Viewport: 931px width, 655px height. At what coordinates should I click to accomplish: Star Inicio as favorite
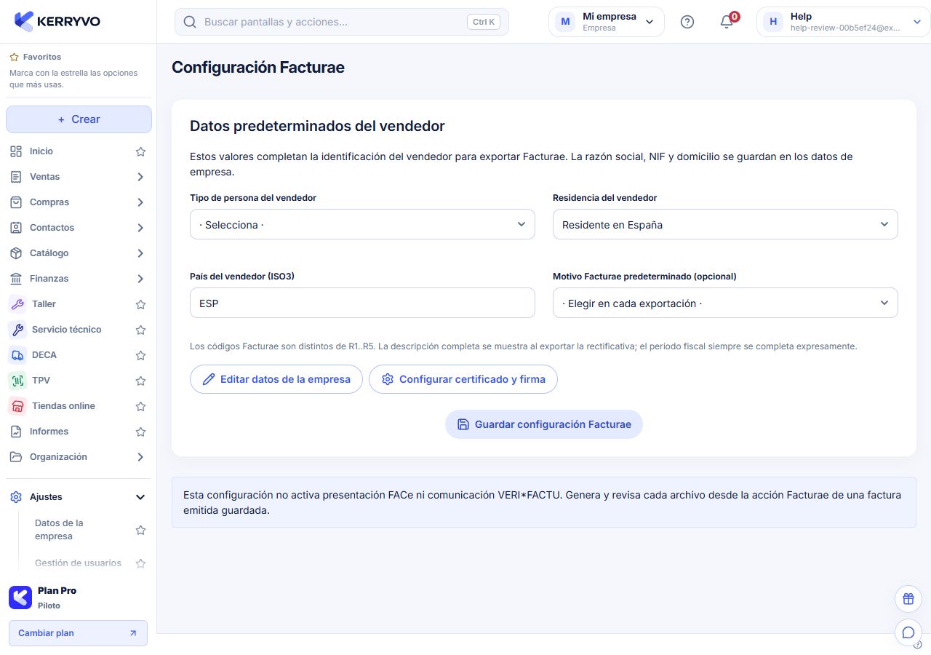click(x=141, y=151)
